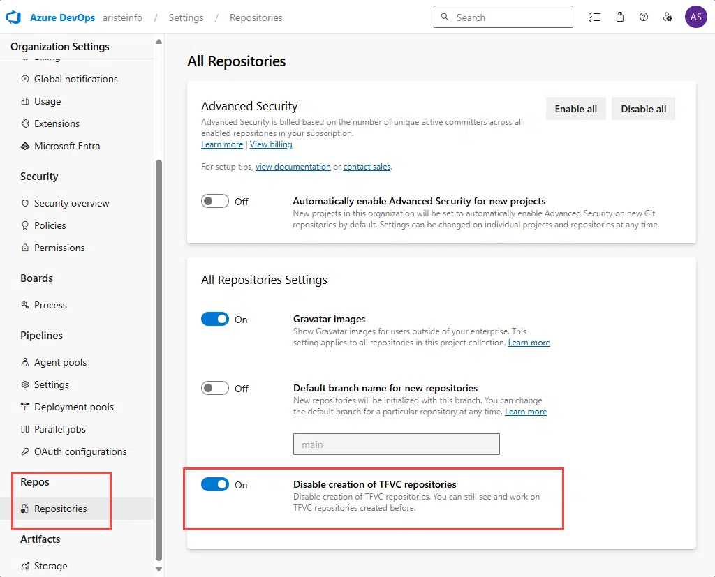Open the work items checklist icon
Screen dimensions: 715x577
click(x=595, y=17)
